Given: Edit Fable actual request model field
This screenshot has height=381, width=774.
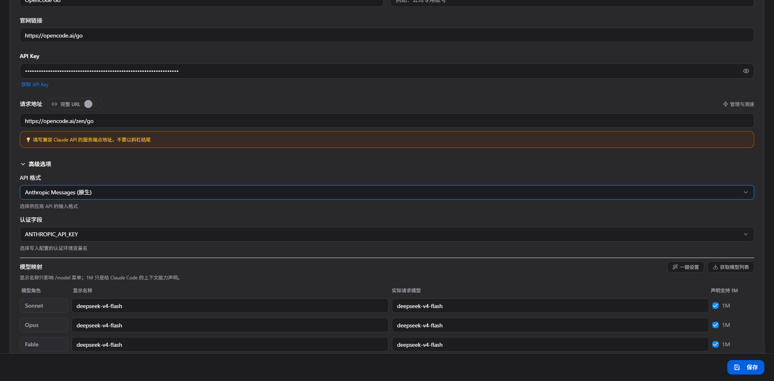Looking at the screenshot, I should tap(550, 344).
